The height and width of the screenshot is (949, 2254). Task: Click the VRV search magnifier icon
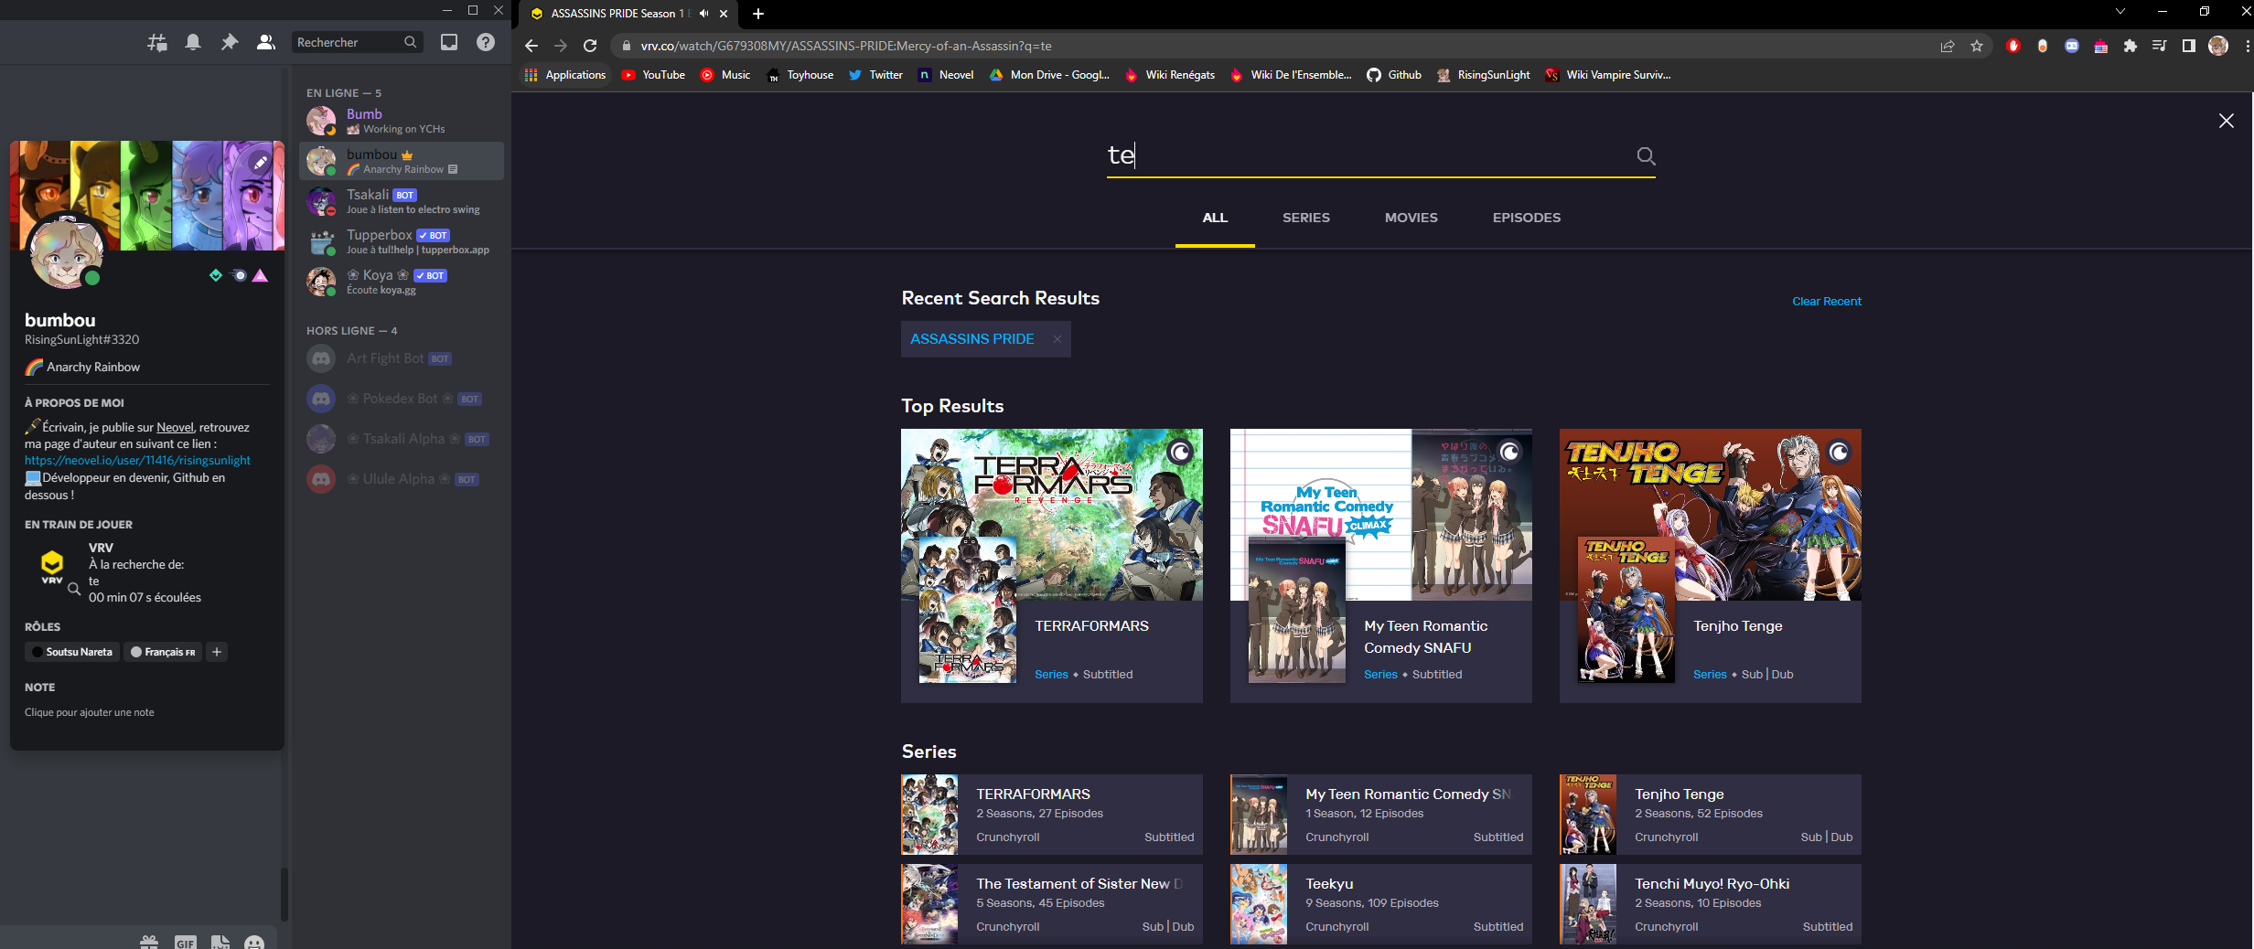tap(1645, 156)
